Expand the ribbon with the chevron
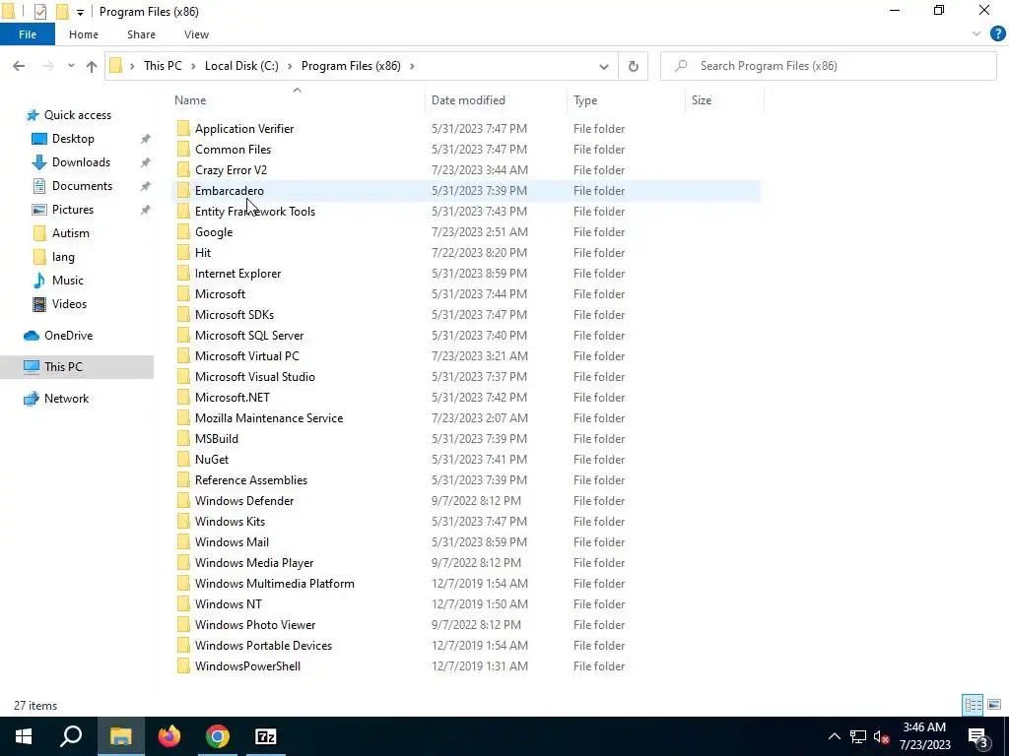The height and width of the screenshot is (756, 1009). coord(976,34)
